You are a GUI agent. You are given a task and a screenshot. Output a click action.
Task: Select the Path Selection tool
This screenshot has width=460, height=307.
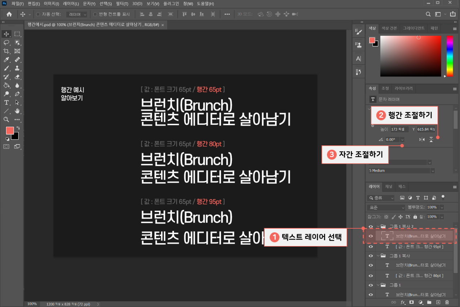(17, 102)
